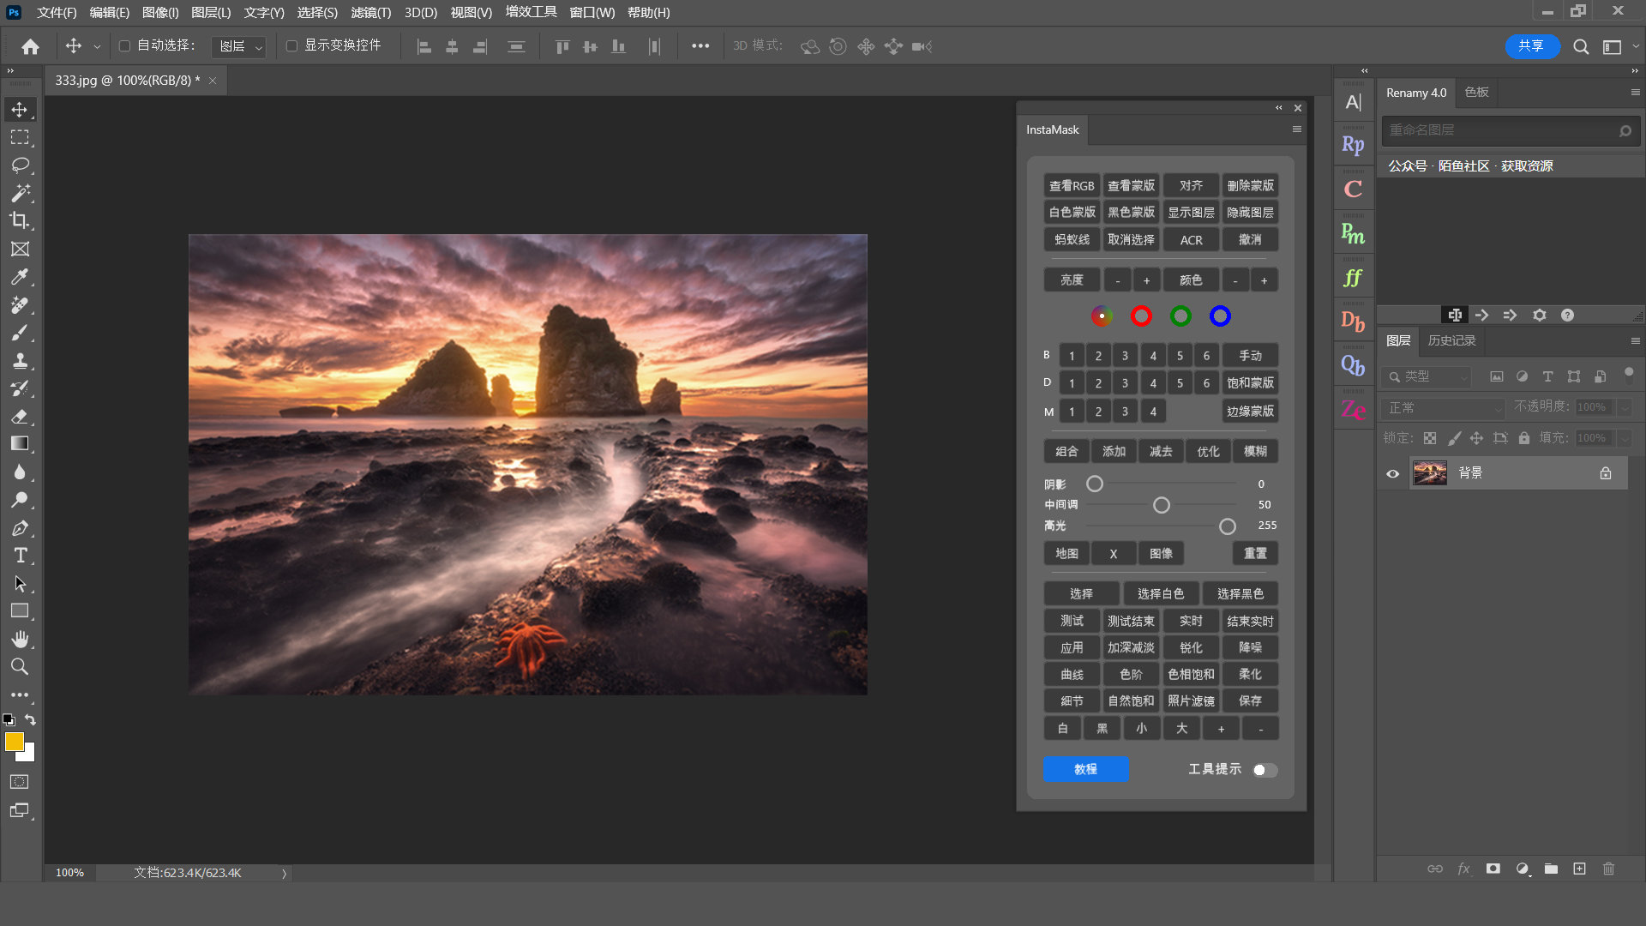This screenshot has width=1646, height=926.
Task: Open the 填充 100% dropdown arrow
Action: [x=1625, y=438]
